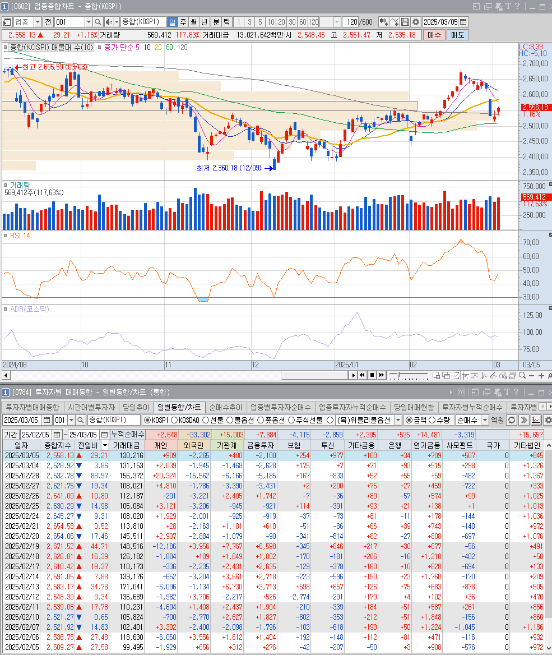Screen dimensions: 552x655
Task: Click the chart layout icon at far left of toolbar
Action: (7, 22)
